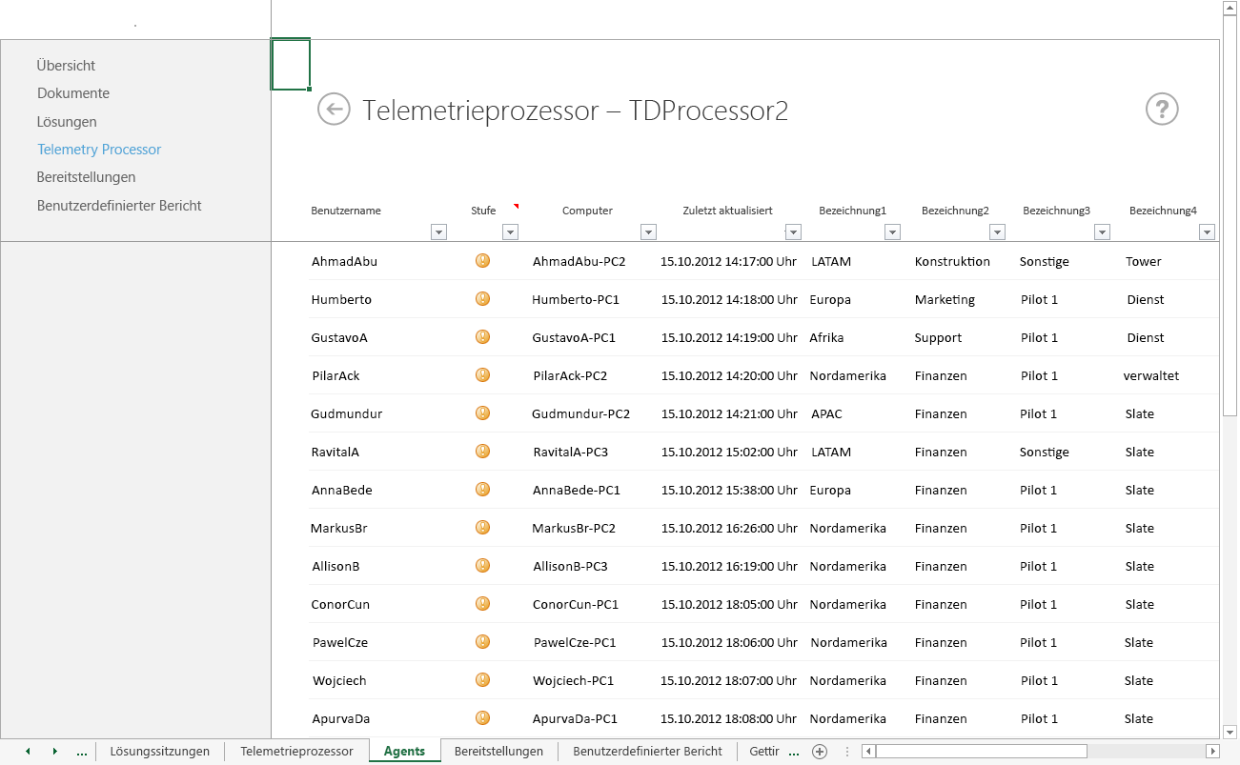This screenshot has width=1240, height=765.
Task: Go to next sheet tab arrow
Action: coord(54,752)
